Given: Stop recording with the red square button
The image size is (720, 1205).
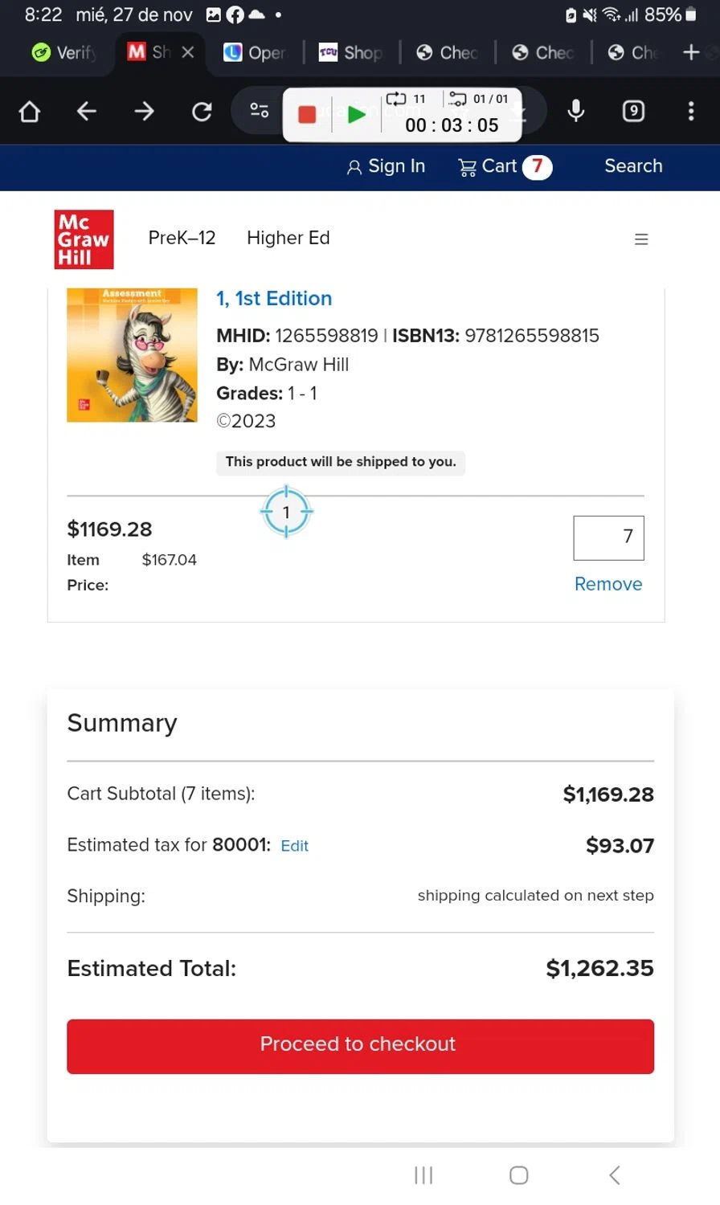Looking at the screenshot, I should [307, 114].
